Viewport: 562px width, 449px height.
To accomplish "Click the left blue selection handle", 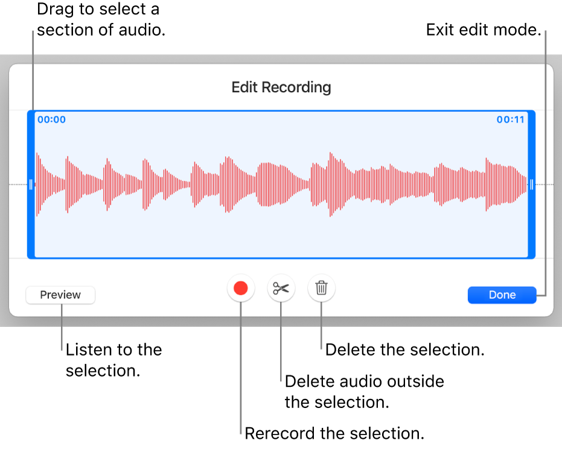I will pyautogui.click(x=31, y=184).
